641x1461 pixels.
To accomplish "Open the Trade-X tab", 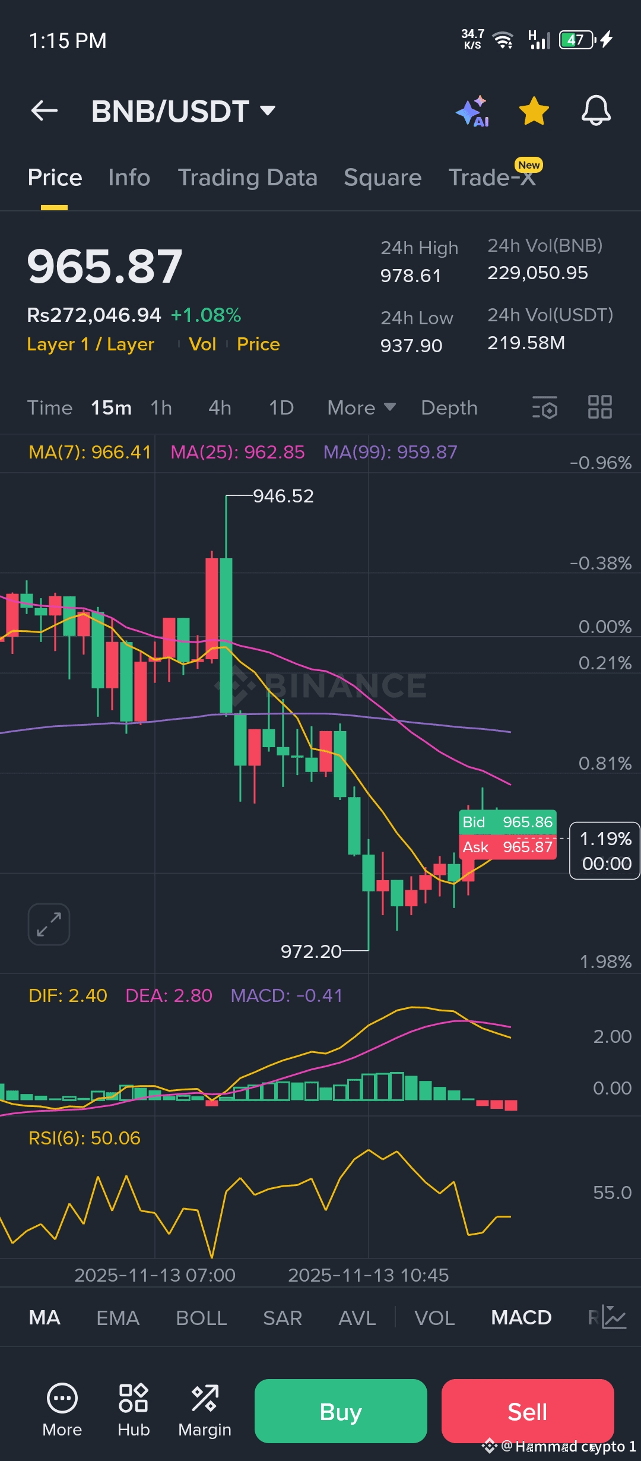I will [x=493, y=178].
